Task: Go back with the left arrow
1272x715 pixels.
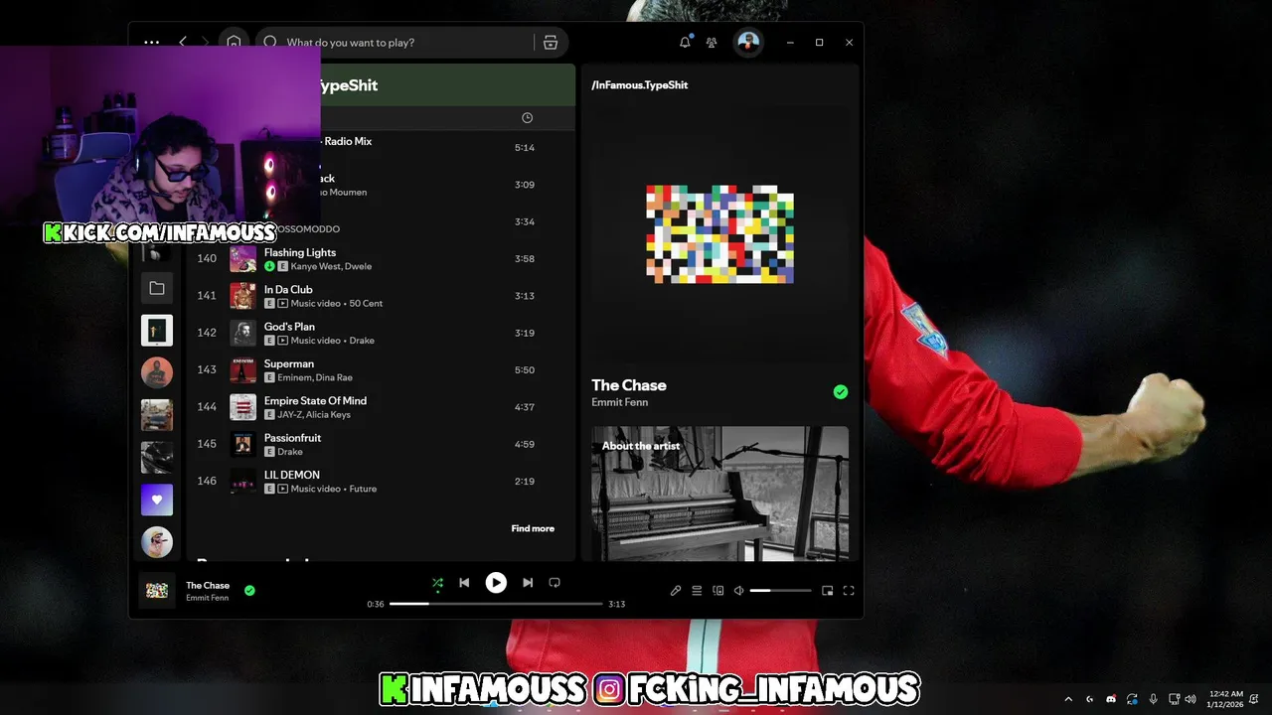Action: pyautogui.click(x=183, y=43)
